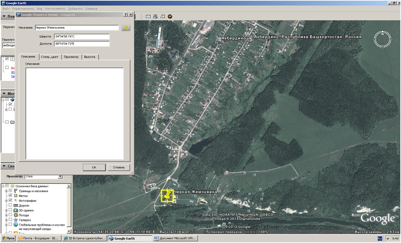Viewport: 401px width, 243px height.
Task: Collapse the Метки places panel triangle
Action: click(4, 93)
